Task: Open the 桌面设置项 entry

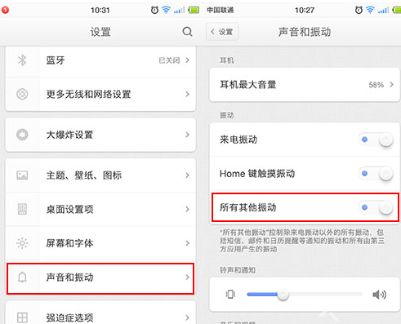Action: pos(100,209)
